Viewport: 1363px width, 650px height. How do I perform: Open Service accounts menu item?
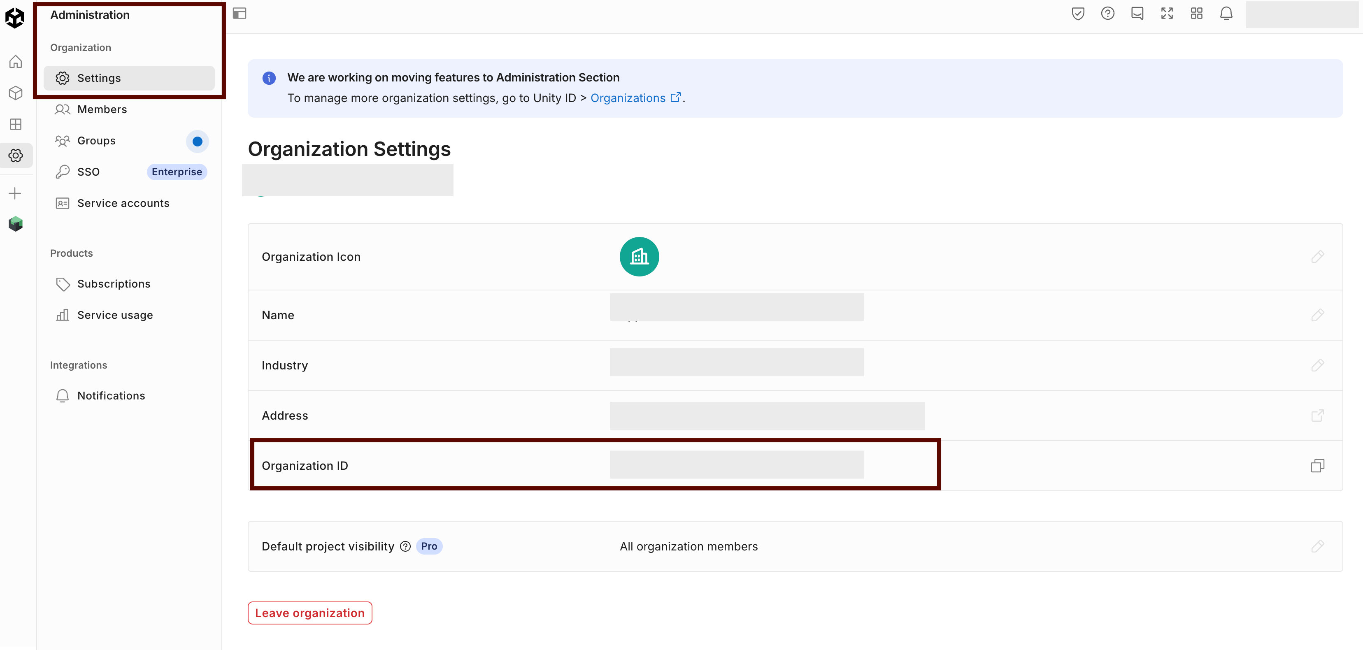[x=123, y=203]
